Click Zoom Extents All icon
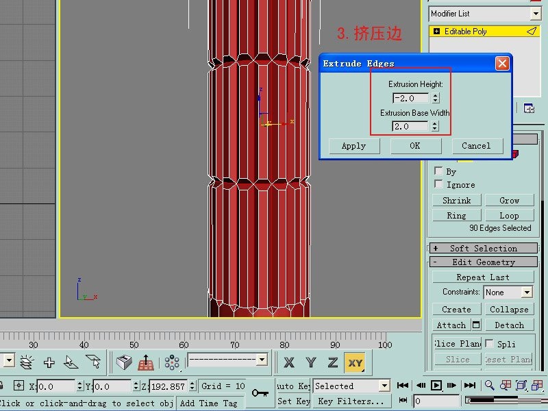This screenshot has width=548, height=411. coord(537,386)
